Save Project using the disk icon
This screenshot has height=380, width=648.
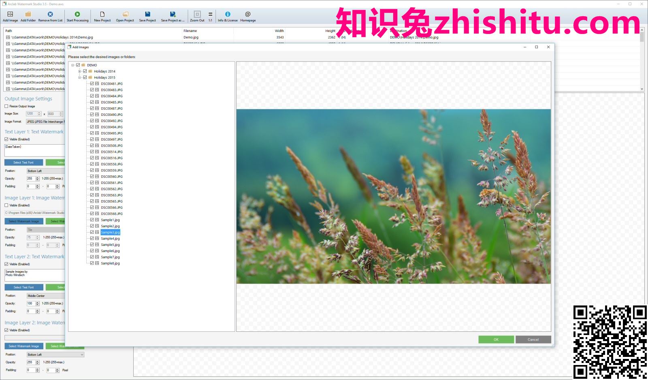point(147,14)
